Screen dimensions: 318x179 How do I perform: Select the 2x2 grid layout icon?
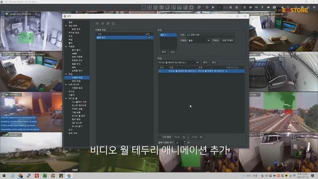[x=150, y=7]
